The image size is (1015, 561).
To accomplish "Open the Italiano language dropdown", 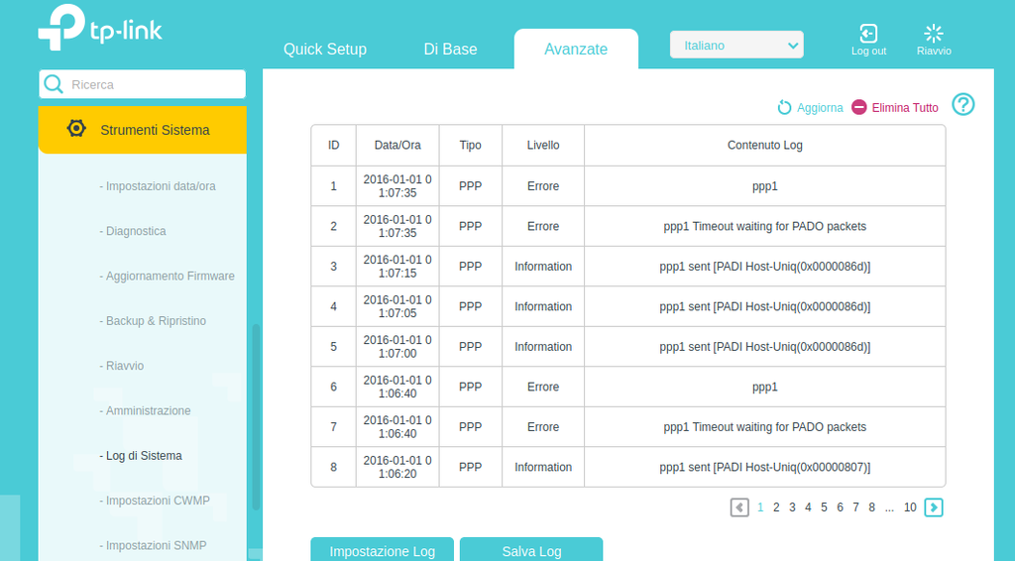I will coord(736,46).
